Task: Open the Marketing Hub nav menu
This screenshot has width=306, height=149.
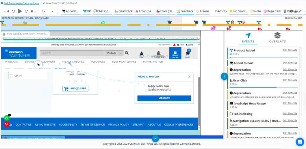Action: [x=153, y=62]
